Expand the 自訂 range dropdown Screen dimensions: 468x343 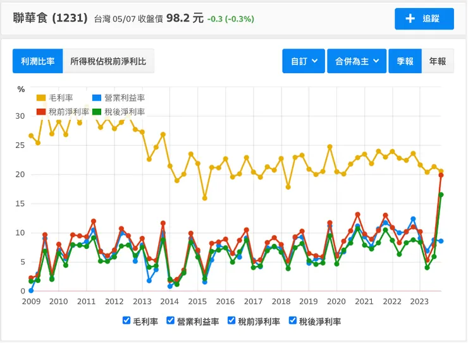304,61
